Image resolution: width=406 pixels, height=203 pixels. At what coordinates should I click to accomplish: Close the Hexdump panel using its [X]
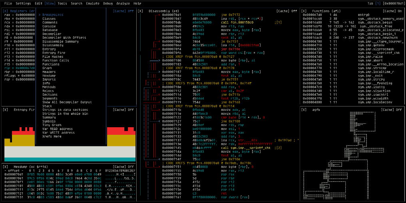[5, 167]
